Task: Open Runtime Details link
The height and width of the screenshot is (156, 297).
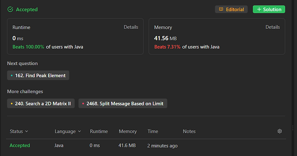Action: pos(131,27)
